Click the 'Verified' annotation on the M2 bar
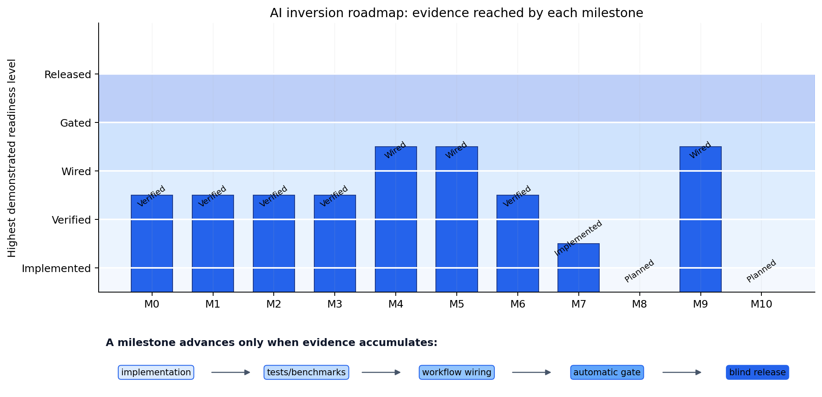The width and height of the screenshot is (822, 397). 273,196
